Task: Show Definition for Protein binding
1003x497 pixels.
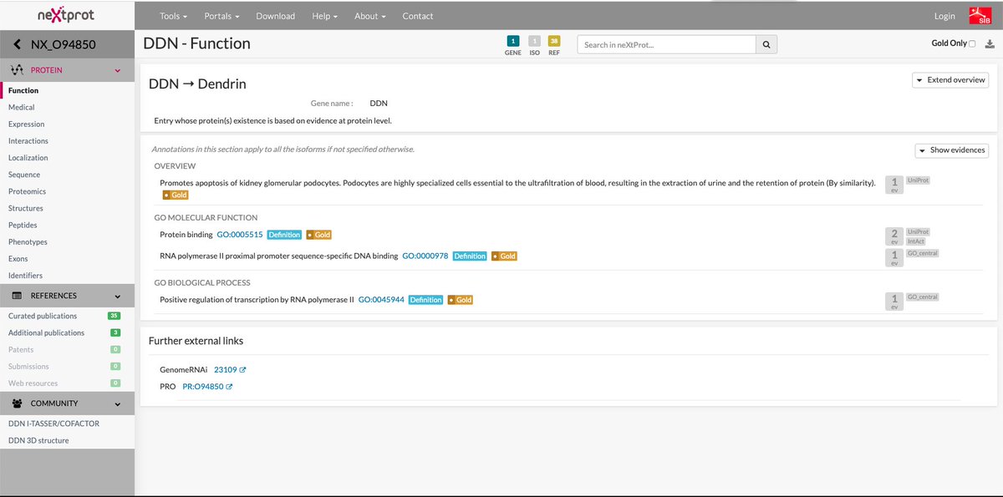Action: point(284,235)
